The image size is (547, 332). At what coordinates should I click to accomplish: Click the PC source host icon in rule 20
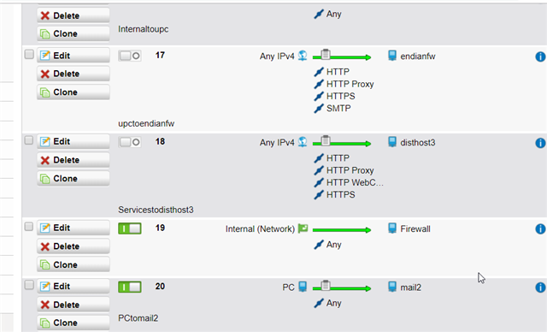[303, 287]
